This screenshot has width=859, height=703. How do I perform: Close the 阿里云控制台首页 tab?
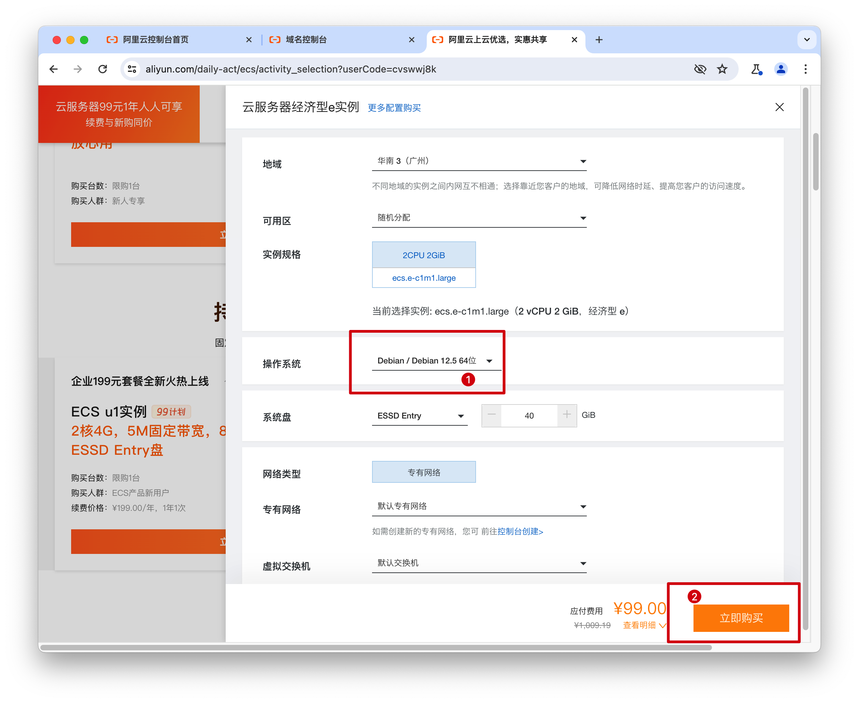(249, 40)
